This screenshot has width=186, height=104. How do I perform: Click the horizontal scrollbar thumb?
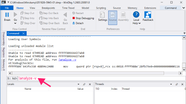click(88, 73)
